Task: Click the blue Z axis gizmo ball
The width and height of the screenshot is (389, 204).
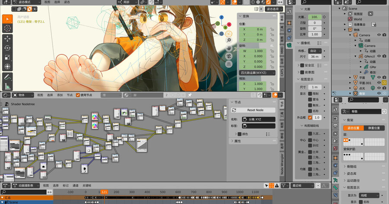Action: (x=222, y=17)
